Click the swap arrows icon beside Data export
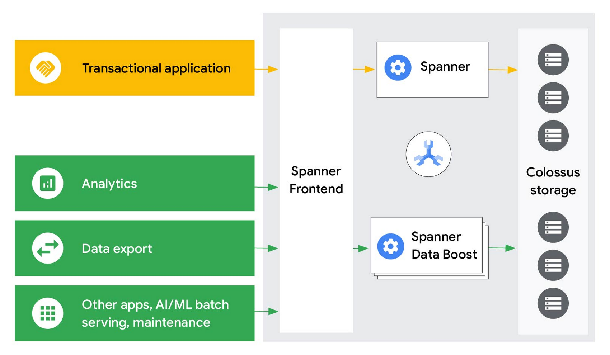Image resolution: width=610 pixels, height=355 pixels. (x=48, y=248)
